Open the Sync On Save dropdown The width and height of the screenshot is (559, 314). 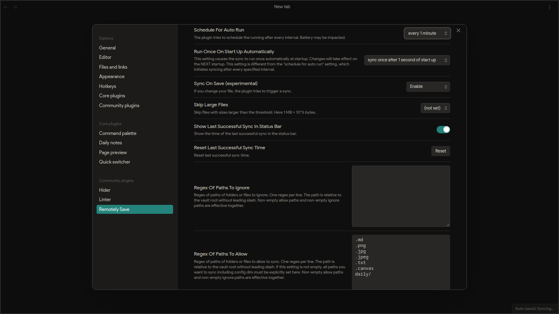pos(428,87)
